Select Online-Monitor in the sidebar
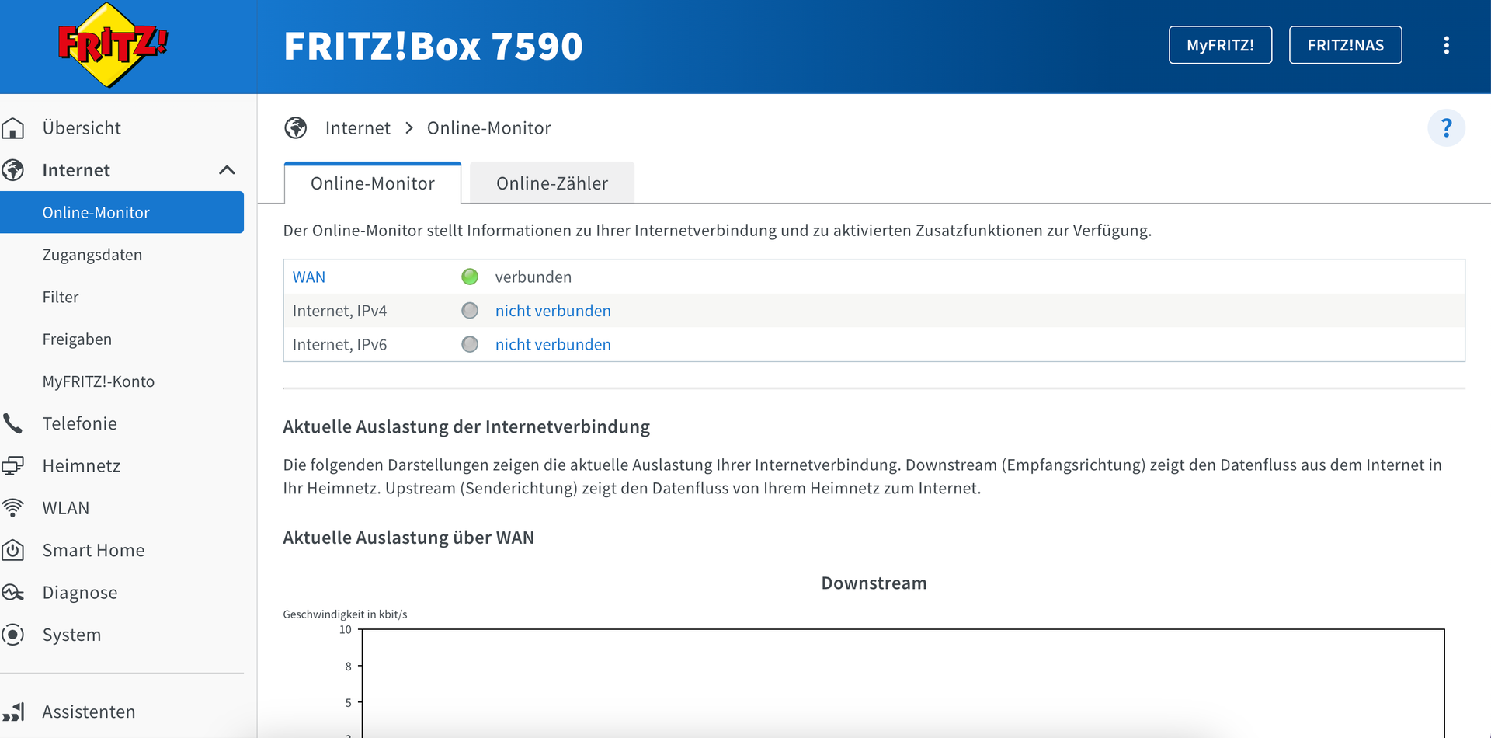This screenshot has width=1491, height=738. point(122,212)
